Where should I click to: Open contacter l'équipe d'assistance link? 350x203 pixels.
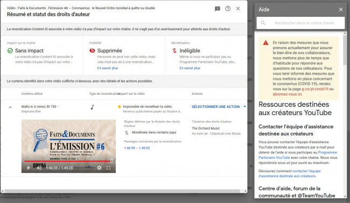click(290, 173)
